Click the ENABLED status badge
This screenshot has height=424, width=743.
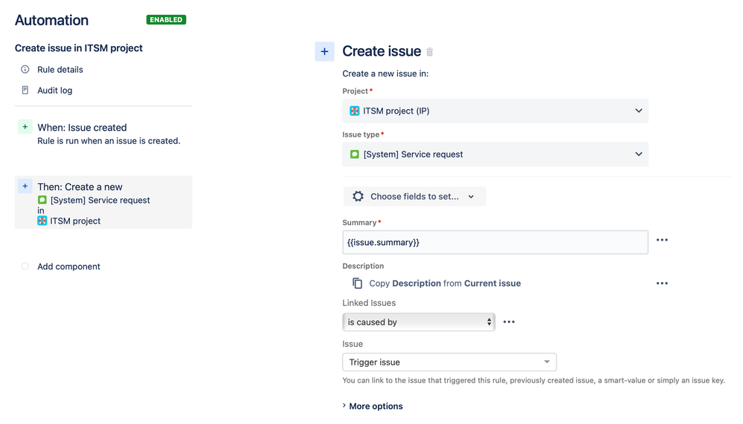tap(167, 19)
